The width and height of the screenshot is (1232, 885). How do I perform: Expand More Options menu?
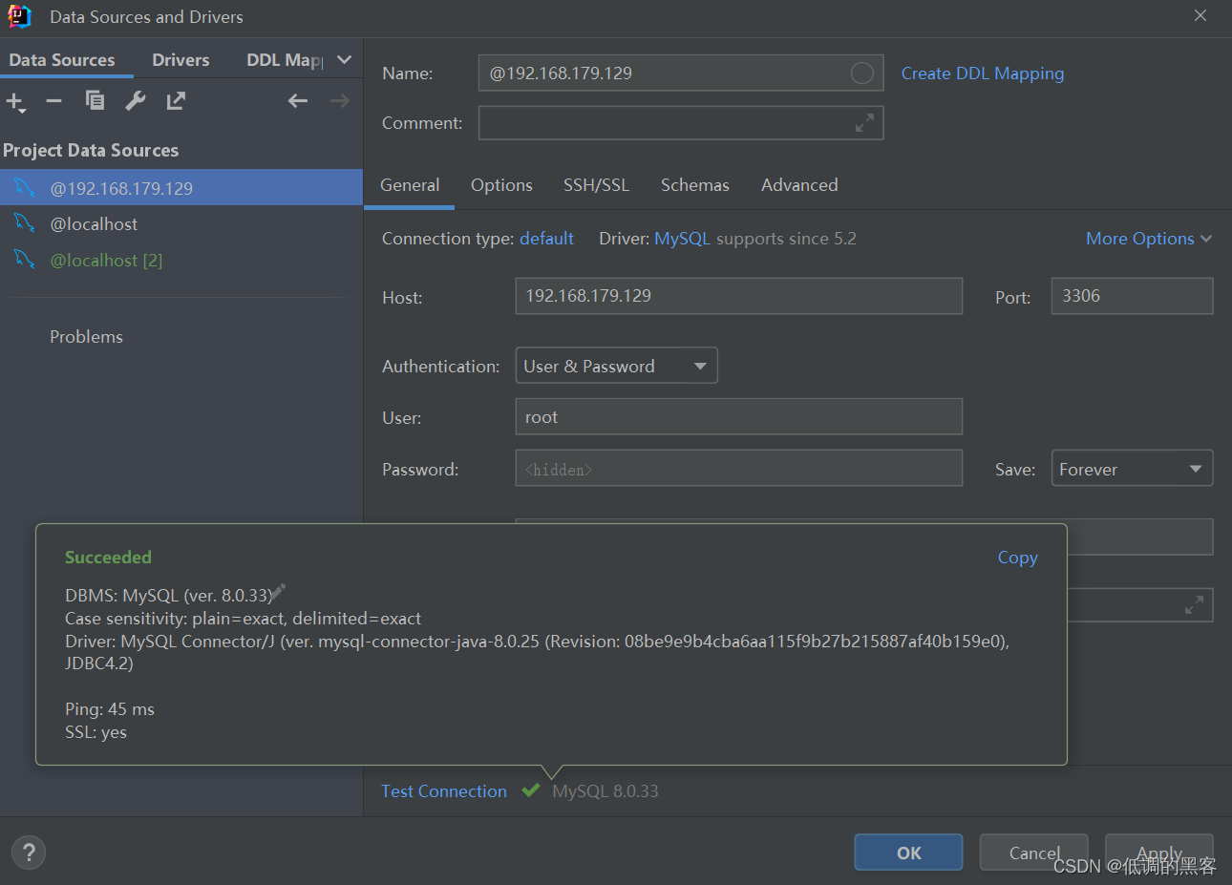tap(1149, 239)
